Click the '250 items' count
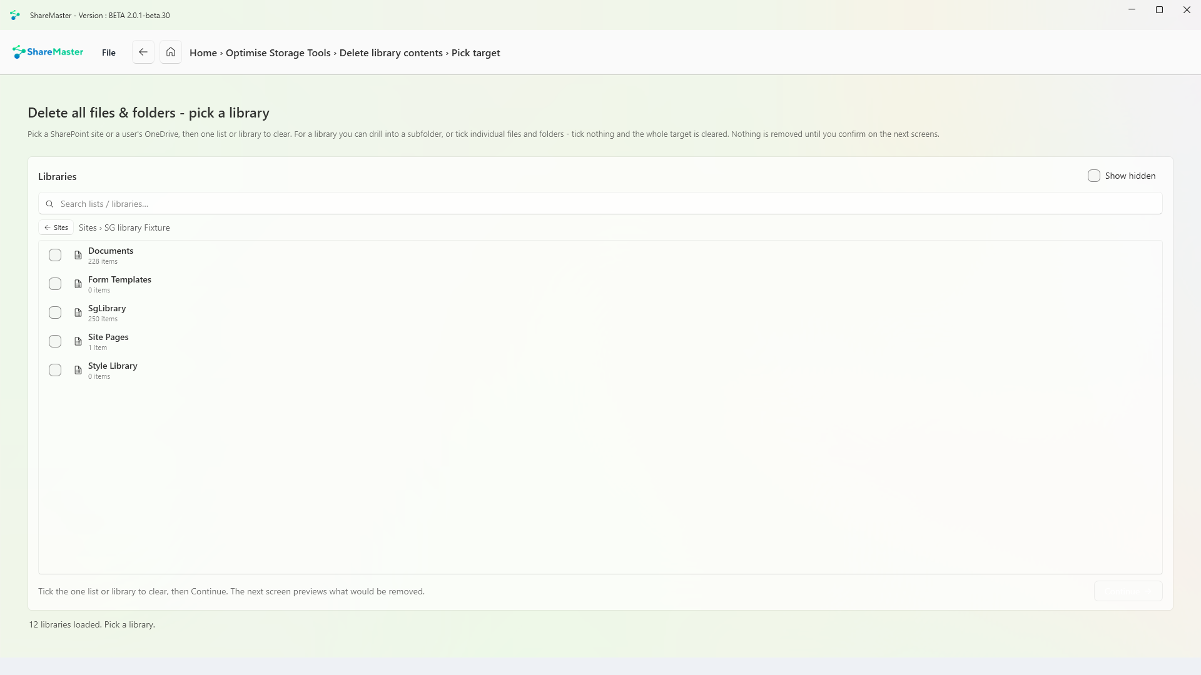Image resolution: width=1201 pixels, height=675 pixels. click(103, 319)
